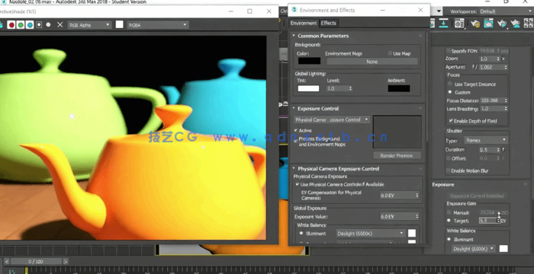534x274 pixels.
Task: Click the Render Preview button
Action: pos(397,155)
